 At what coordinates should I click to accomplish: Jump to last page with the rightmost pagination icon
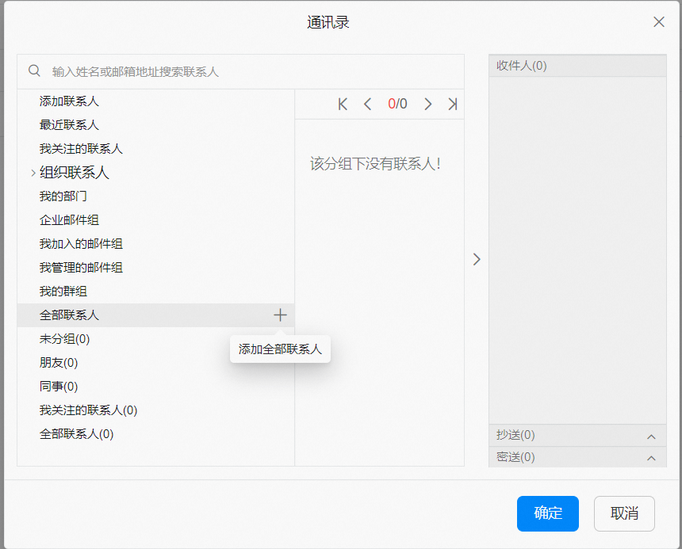453,104
